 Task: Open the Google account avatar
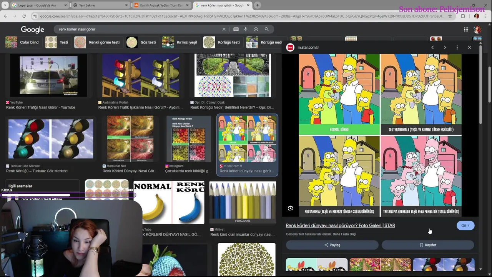477,30
